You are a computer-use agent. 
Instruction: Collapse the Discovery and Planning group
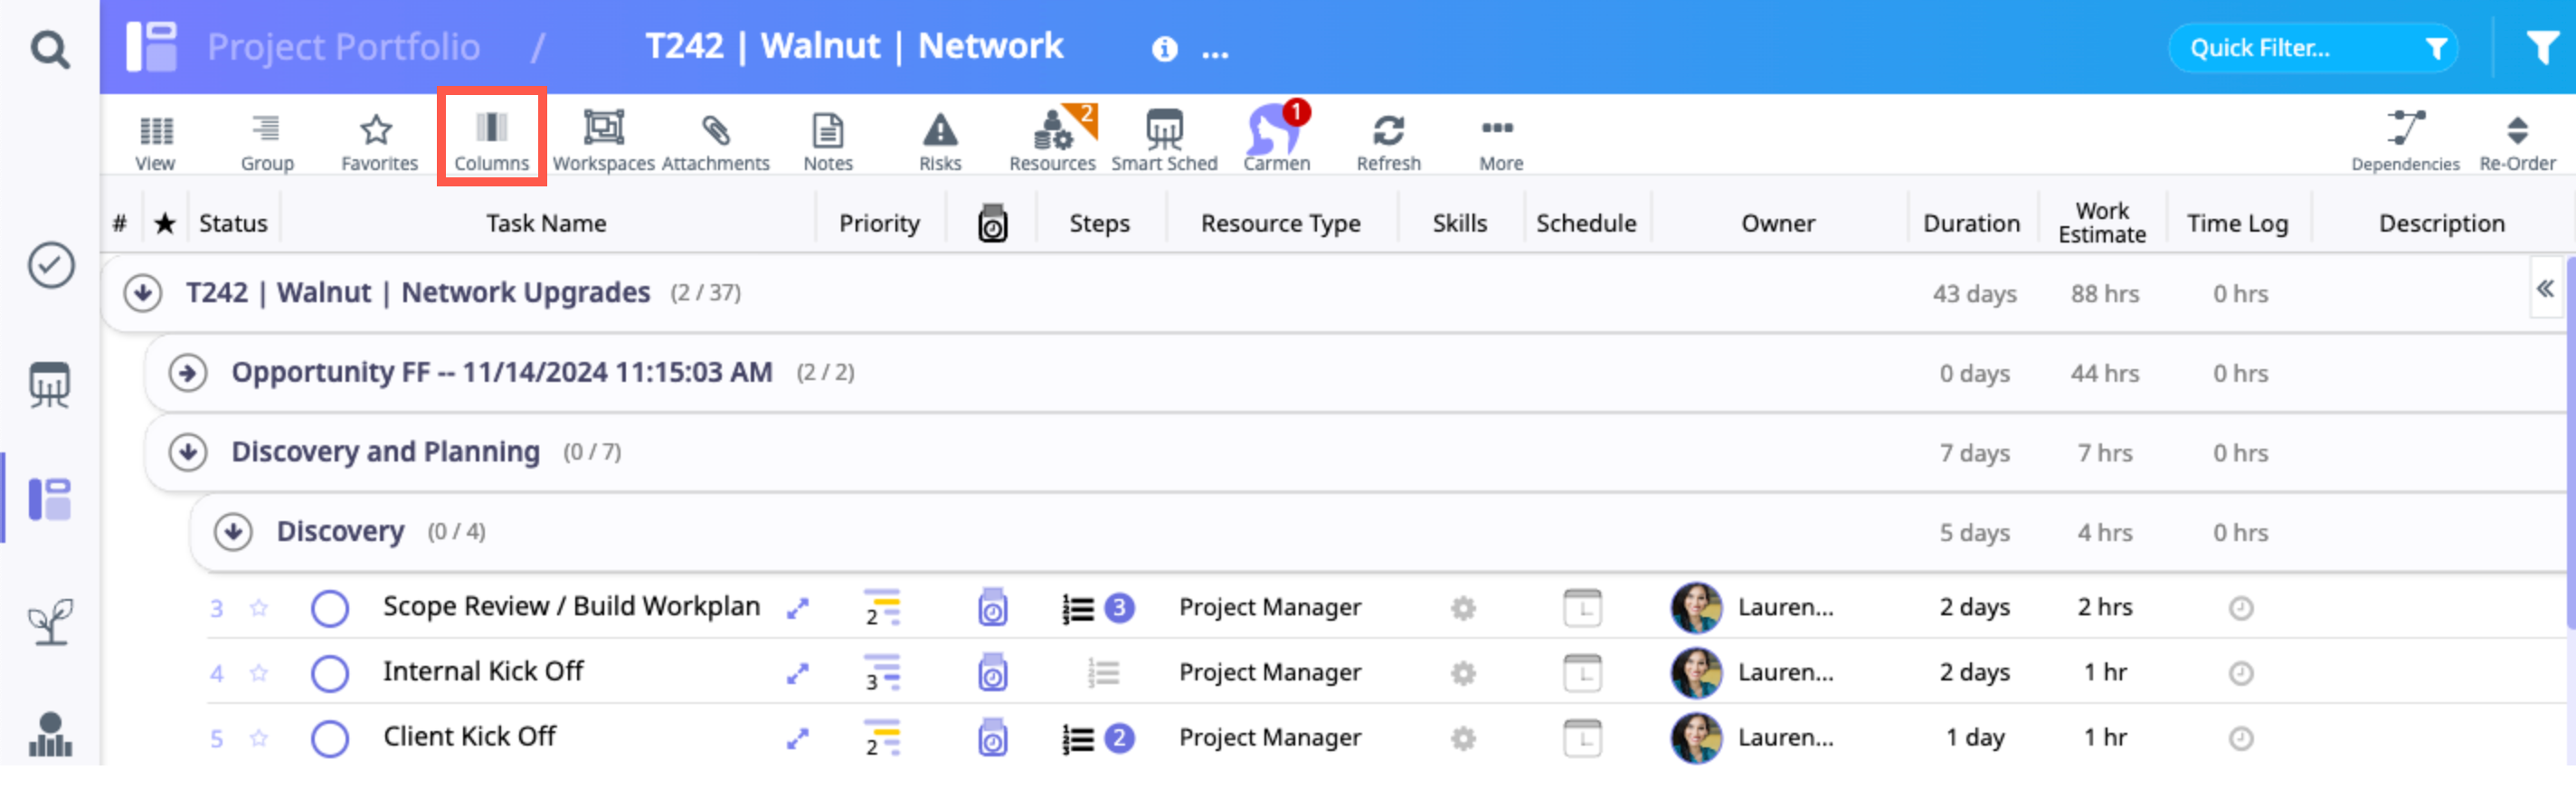pyautogui.click(x=187, y=452)
